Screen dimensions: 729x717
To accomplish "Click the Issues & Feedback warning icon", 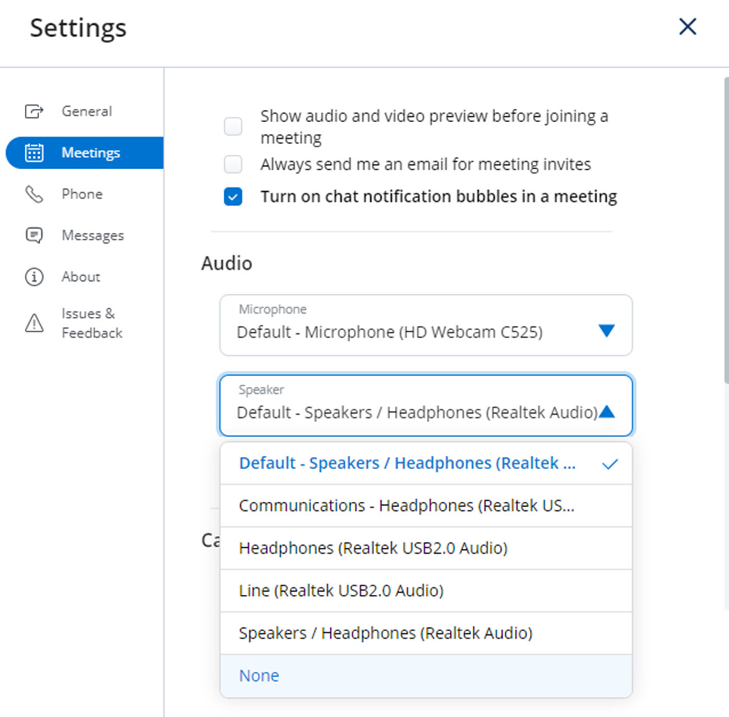I will point(34,323).
